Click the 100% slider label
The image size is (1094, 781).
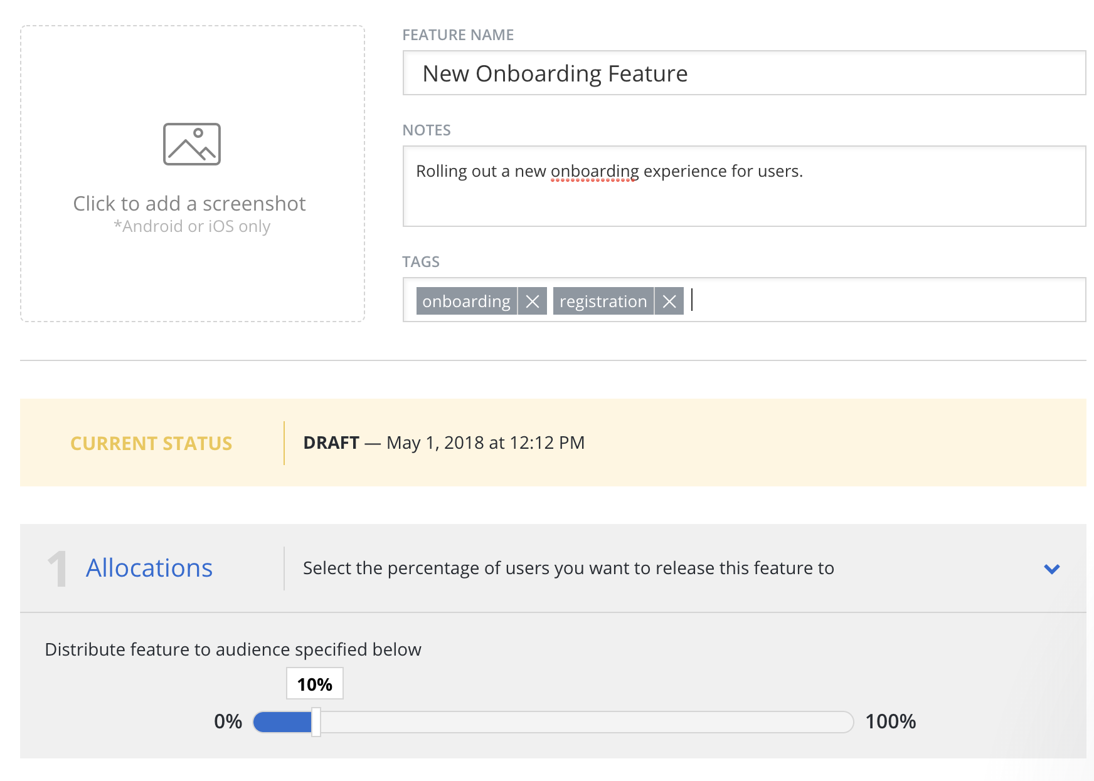(891, 721)
